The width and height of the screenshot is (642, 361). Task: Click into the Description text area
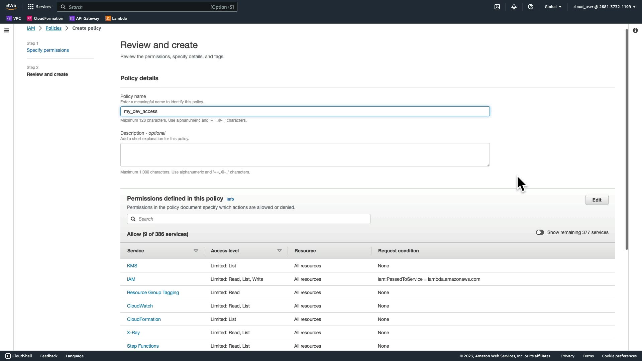point(305,155)
